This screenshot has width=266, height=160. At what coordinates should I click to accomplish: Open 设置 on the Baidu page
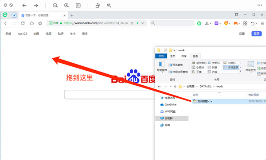(242, 34)
